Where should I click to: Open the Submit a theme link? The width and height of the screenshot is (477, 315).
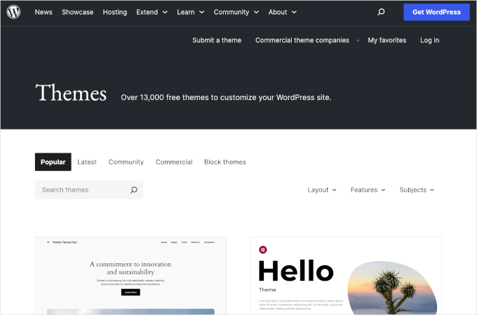pyautogui.click(x=217, y=40)
